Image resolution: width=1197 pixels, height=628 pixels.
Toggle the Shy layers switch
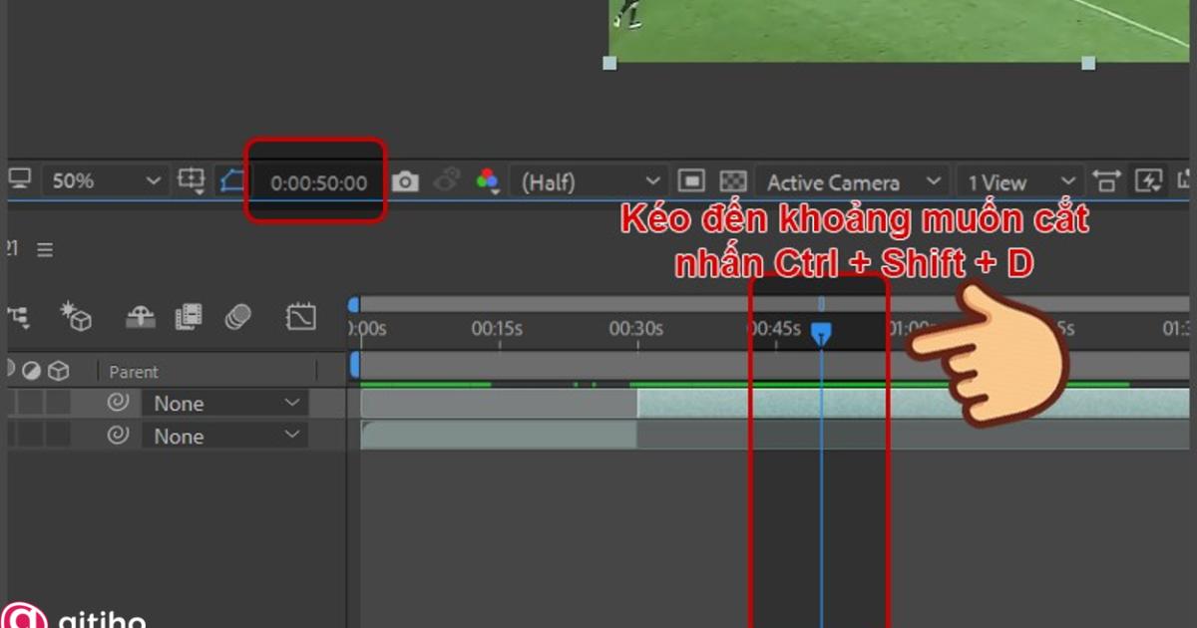140,317
